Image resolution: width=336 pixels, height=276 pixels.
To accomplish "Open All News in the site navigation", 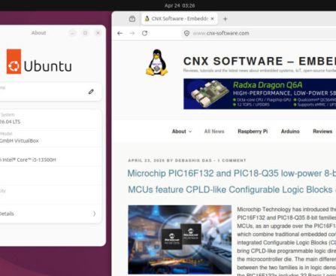I will [214, 132].
